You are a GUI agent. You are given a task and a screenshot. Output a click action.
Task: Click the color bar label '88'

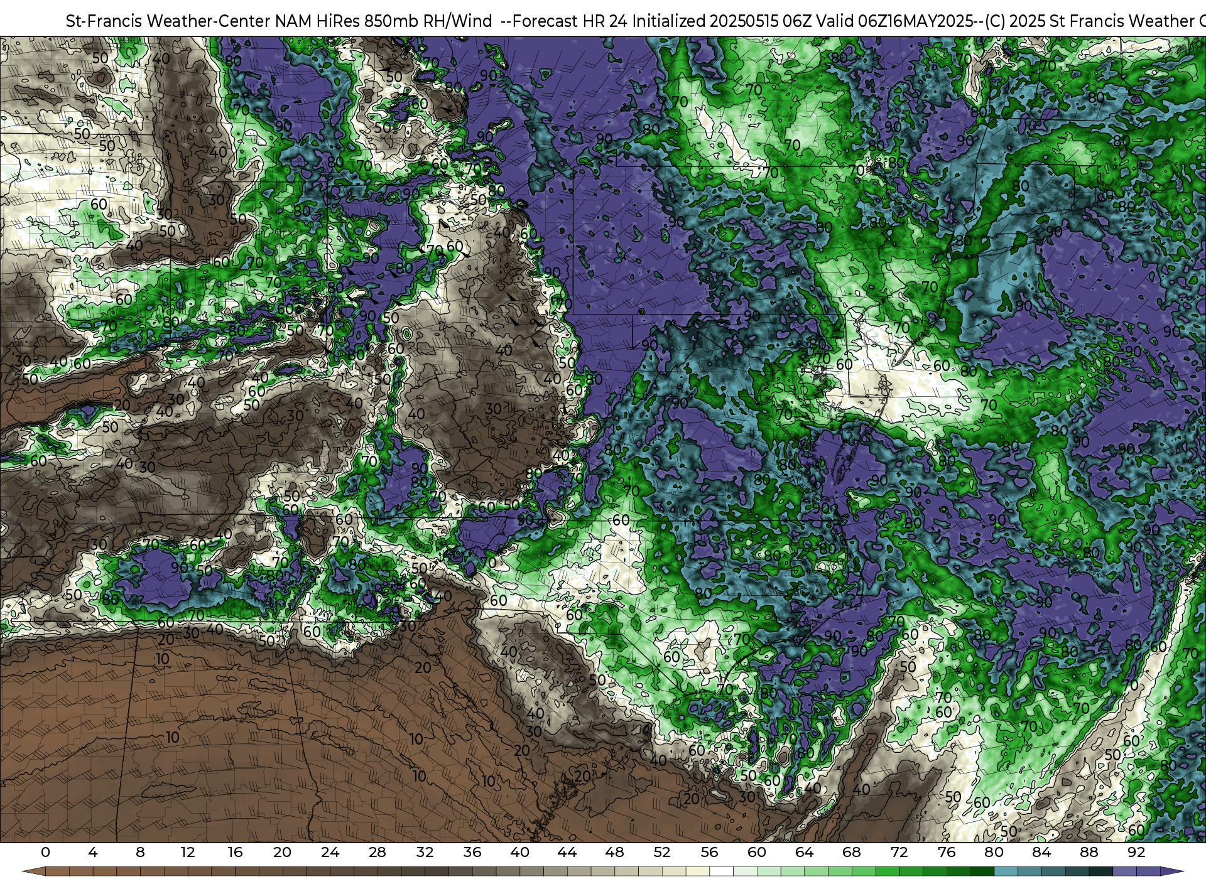click(1089, 852)
